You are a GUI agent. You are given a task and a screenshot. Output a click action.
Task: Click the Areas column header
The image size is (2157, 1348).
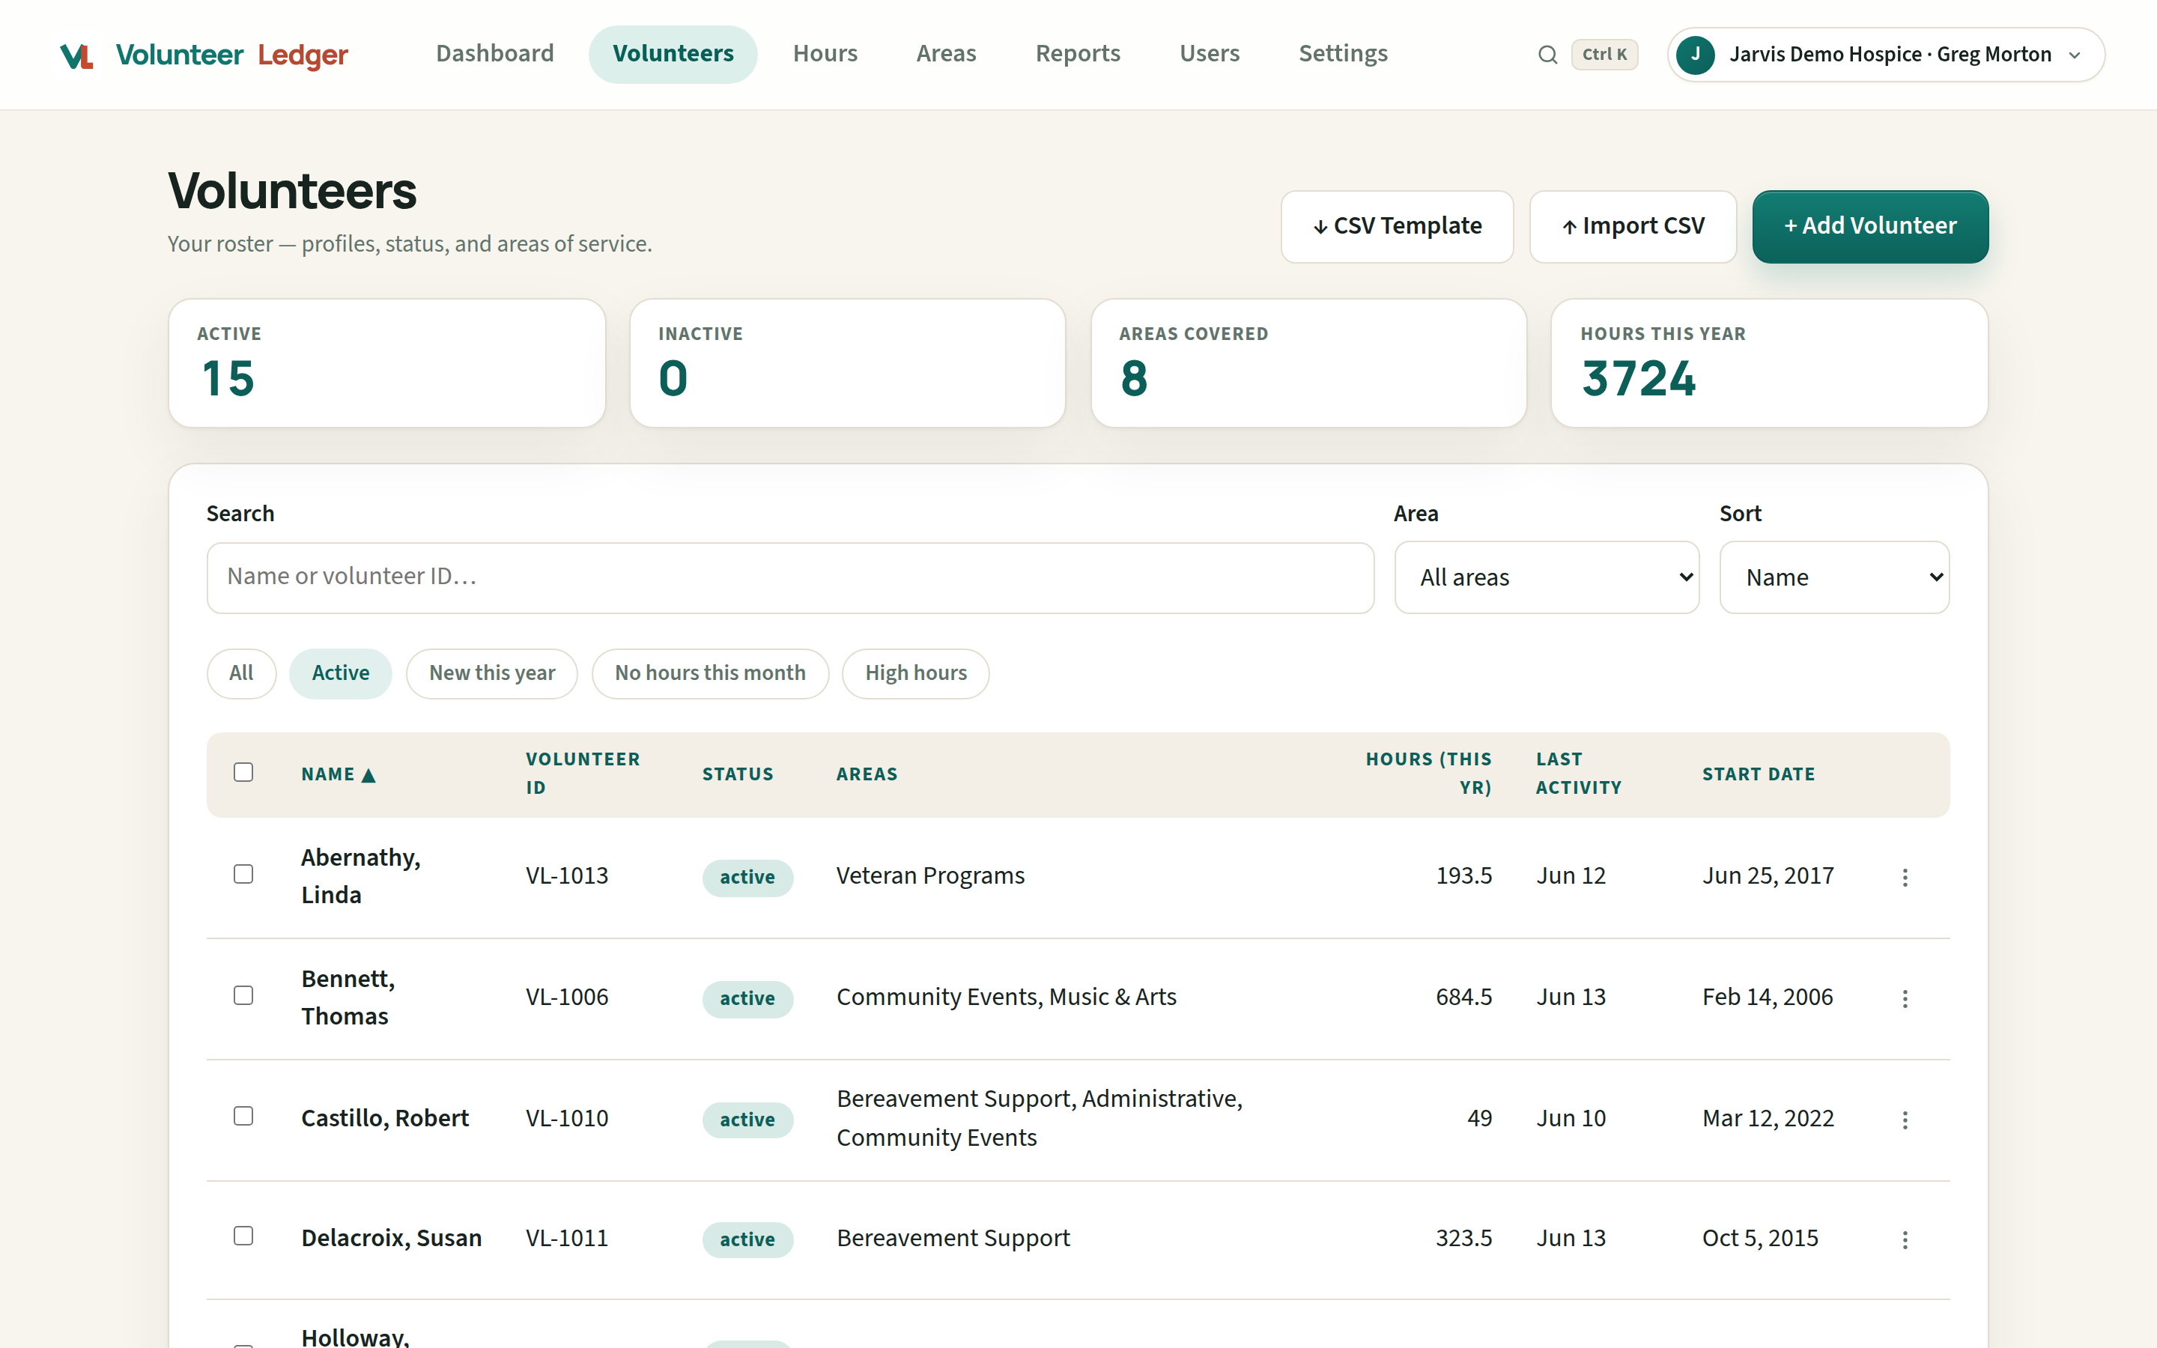coord(867,774)
